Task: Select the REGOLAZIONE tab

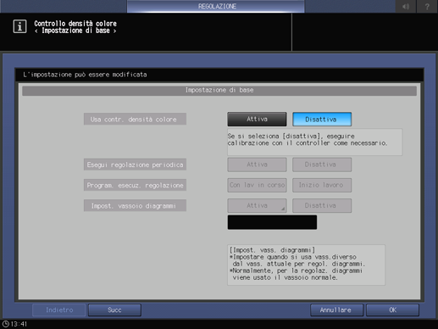Action: click(x=216, y=6)
